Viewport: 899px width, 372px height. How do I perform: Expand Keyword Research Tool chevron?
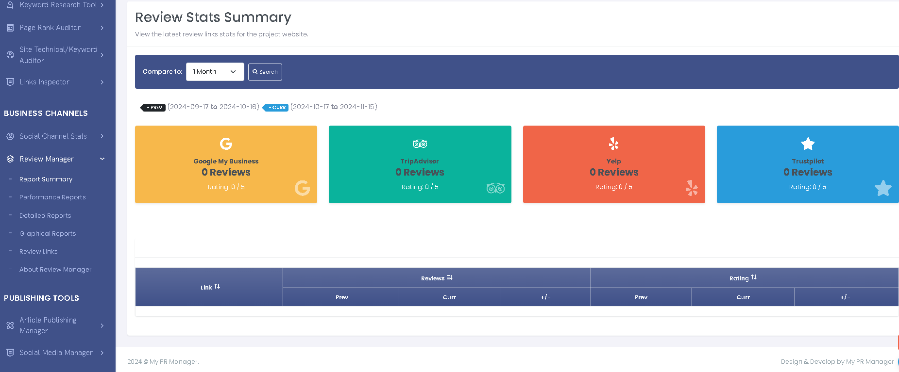(x=102, y=5)
